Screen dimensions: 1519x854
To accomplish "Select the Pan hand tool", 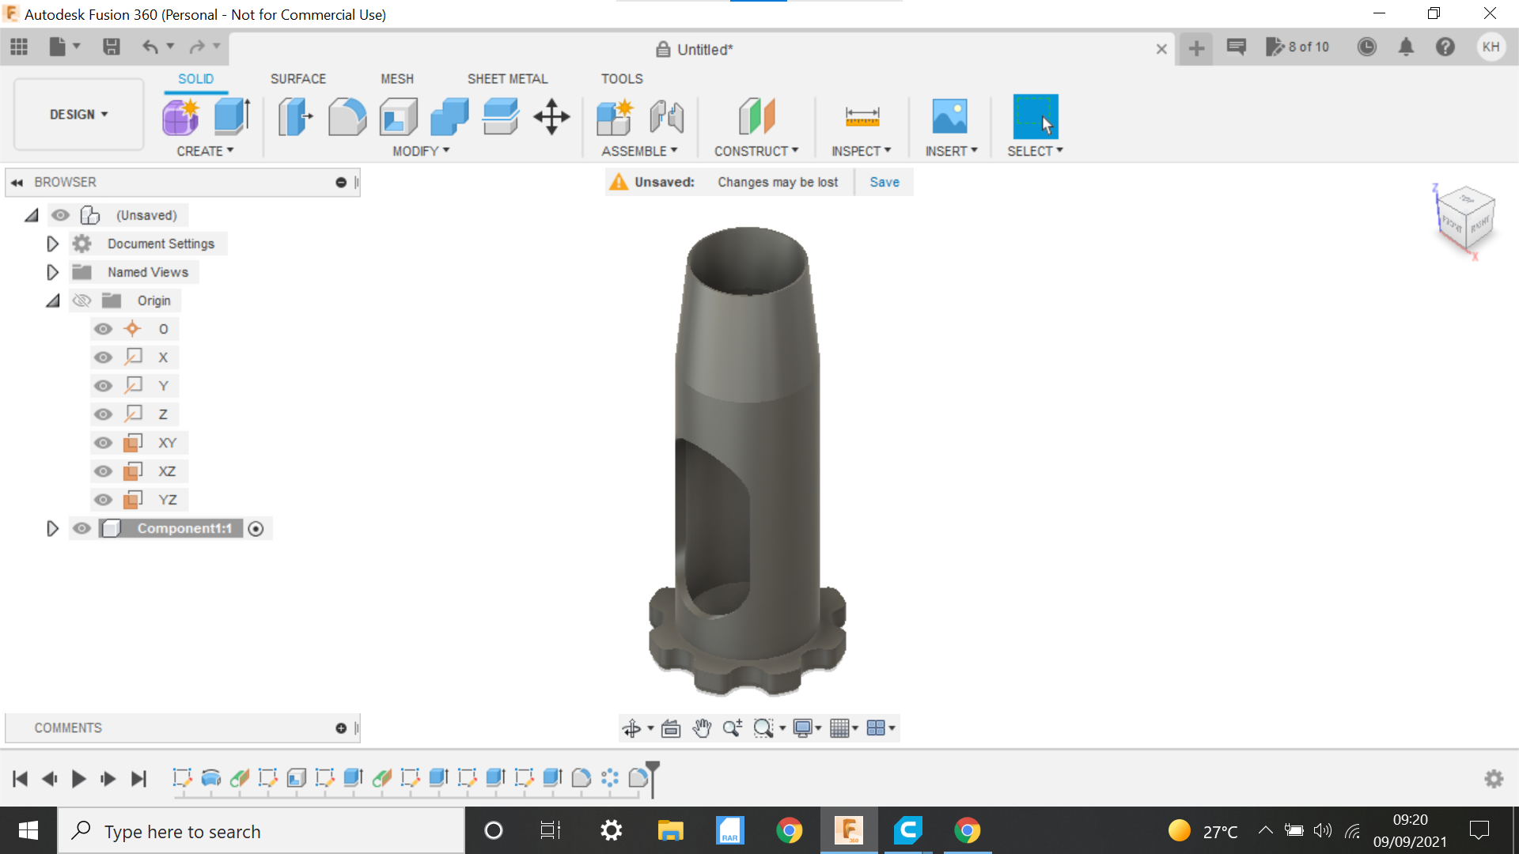I will coord(702,728).
